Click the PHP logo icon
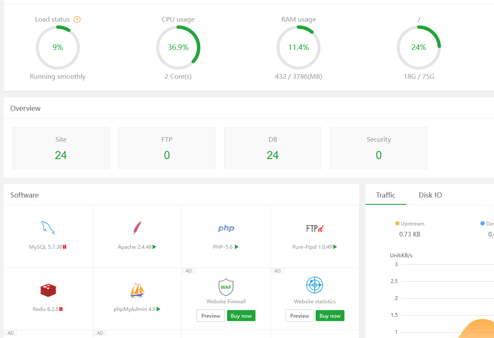494x338 pixels. click(226, 228)
